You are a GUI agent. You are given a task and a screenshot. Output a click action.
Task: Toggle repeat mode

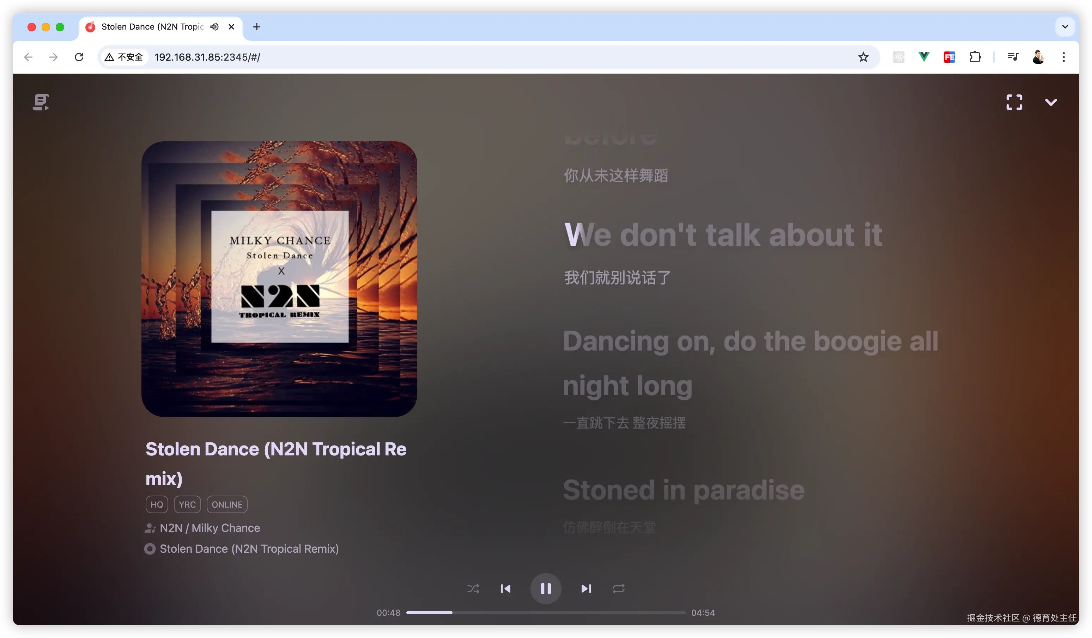[x=618, y=588]
